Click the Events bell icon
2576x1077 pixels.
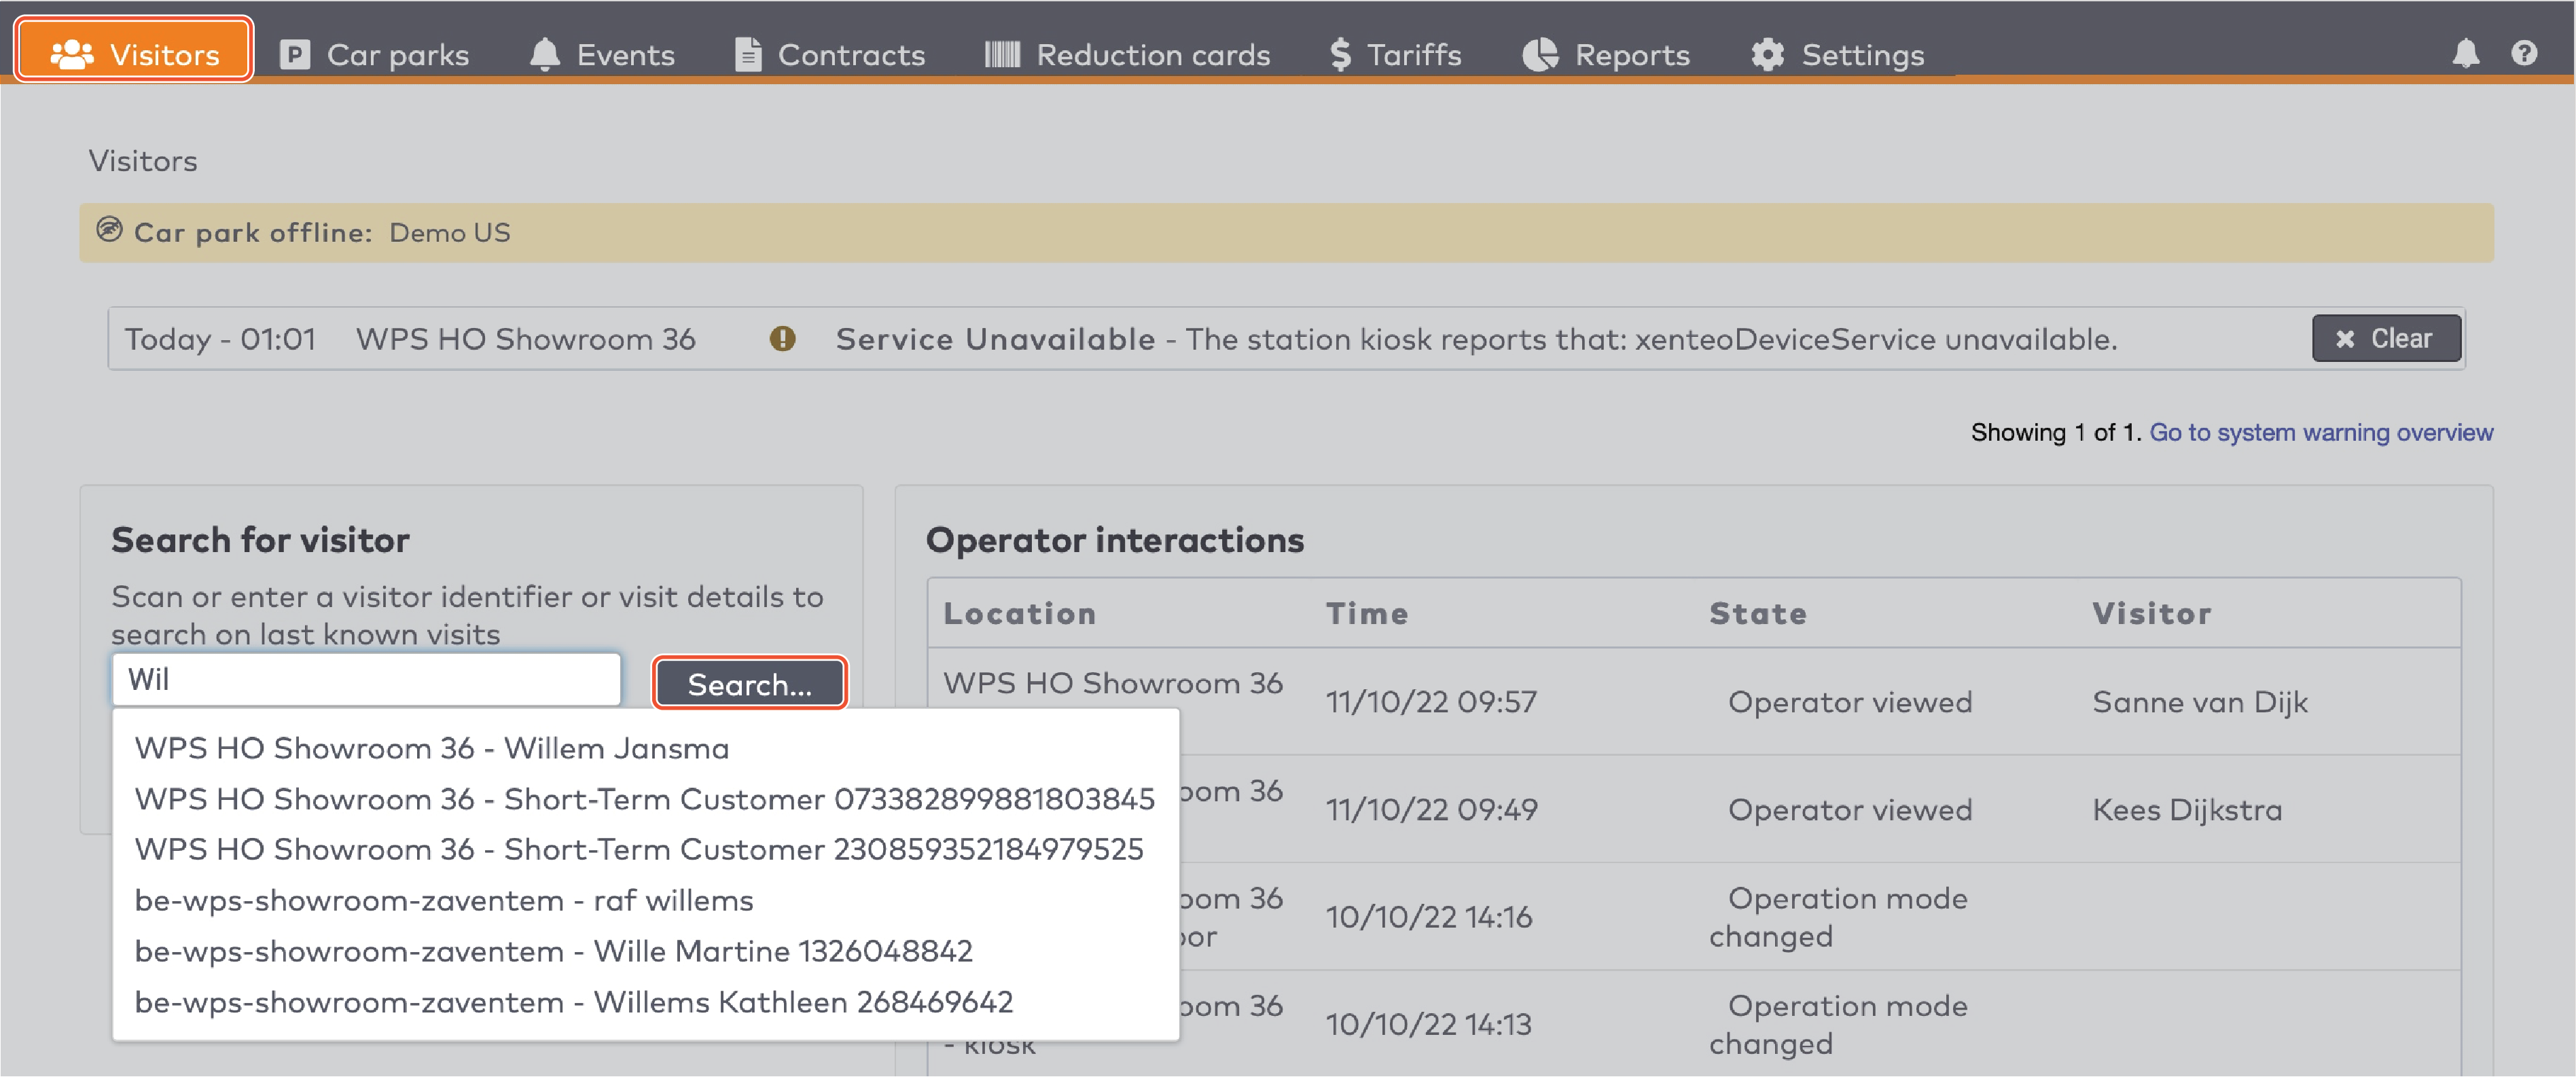pyautogui.click(x=545, y=54)
